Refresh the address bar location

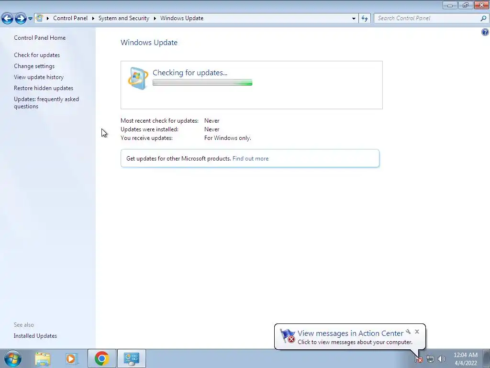[x=365, y=19]
